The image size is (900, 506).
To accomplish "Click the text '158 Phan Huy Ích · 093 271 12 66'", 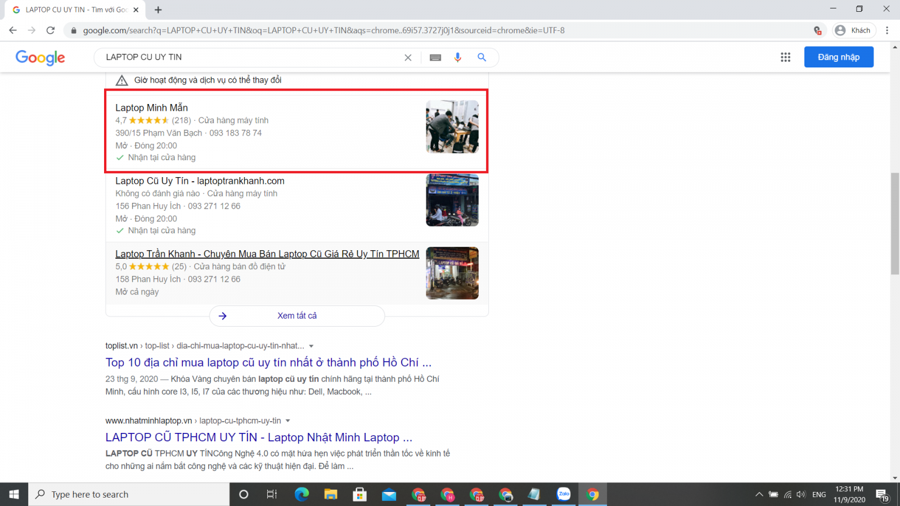I will tap(178, 279).
